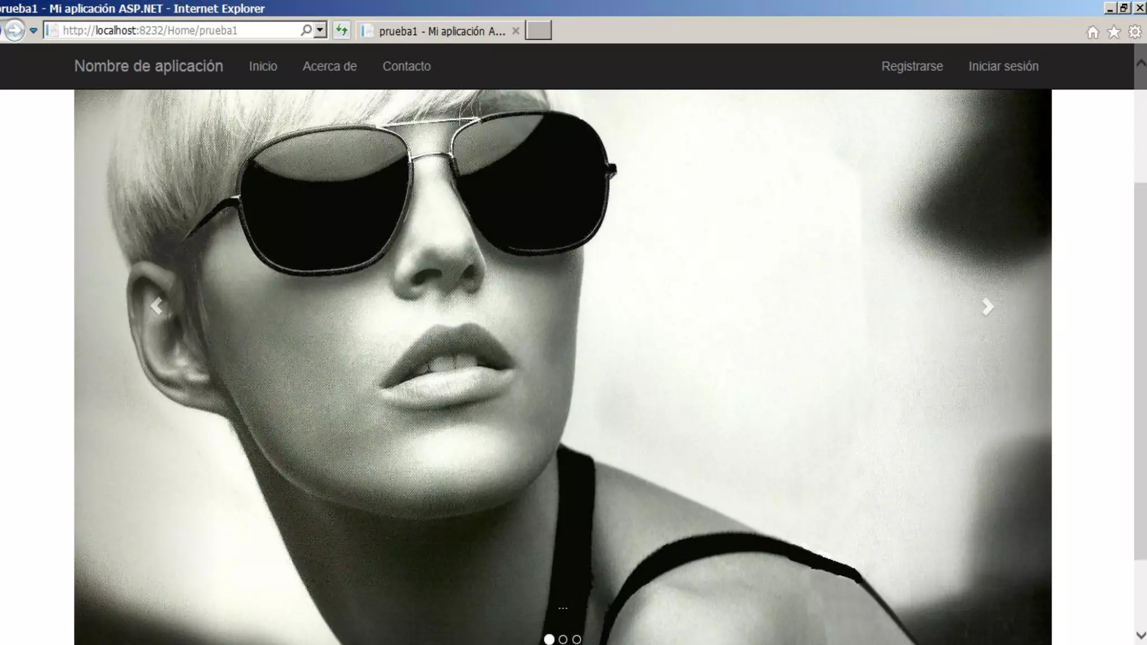Image resolution: width=1147 pixels, height=645 pixels.
Task: Click the refresh page icon
Action: 341,30
